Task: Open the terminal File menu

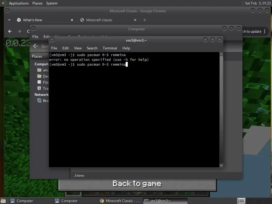Action: pos(54,48)
